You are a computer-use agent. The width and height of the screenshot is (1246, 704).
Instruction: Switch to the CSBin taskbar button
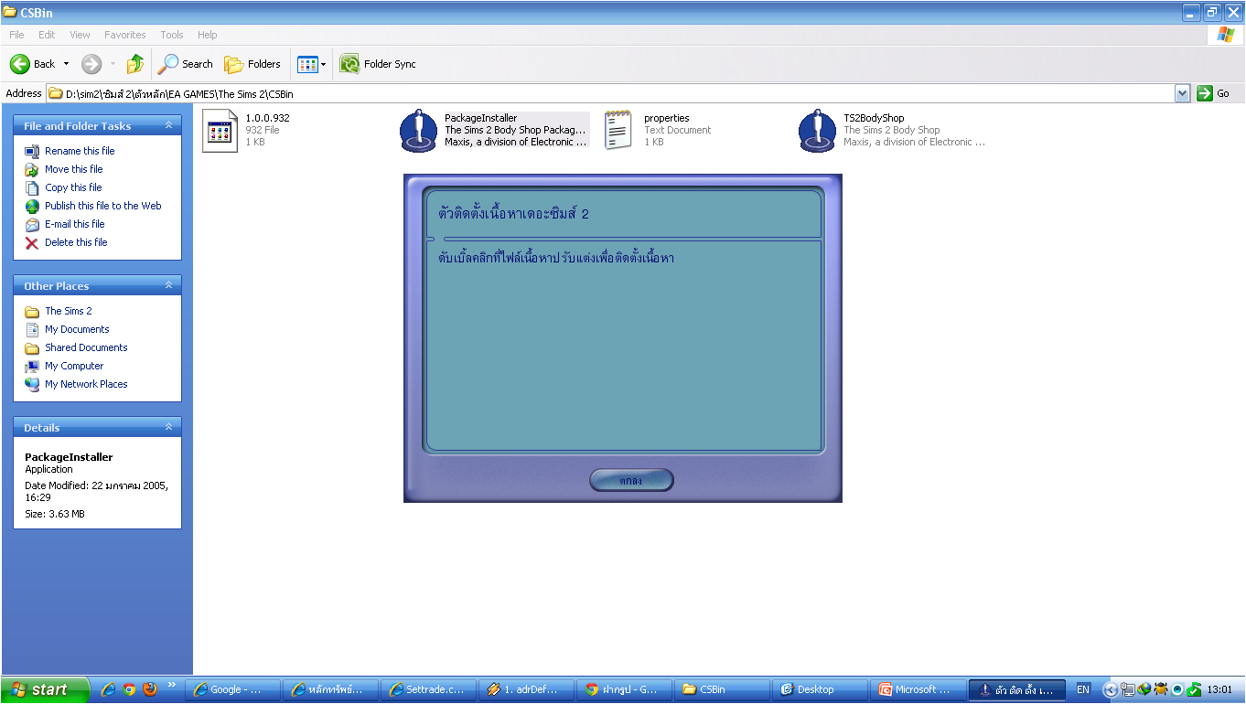click(x=722, y=689)
